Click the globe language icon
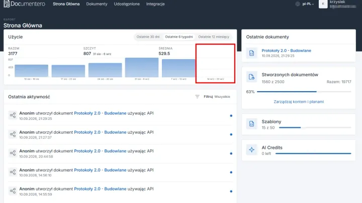 298,4
